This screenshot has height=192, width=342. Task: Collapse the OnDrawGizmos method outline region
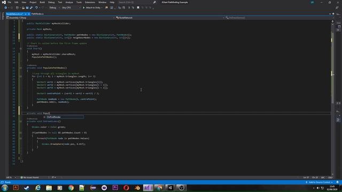point(21,121)
